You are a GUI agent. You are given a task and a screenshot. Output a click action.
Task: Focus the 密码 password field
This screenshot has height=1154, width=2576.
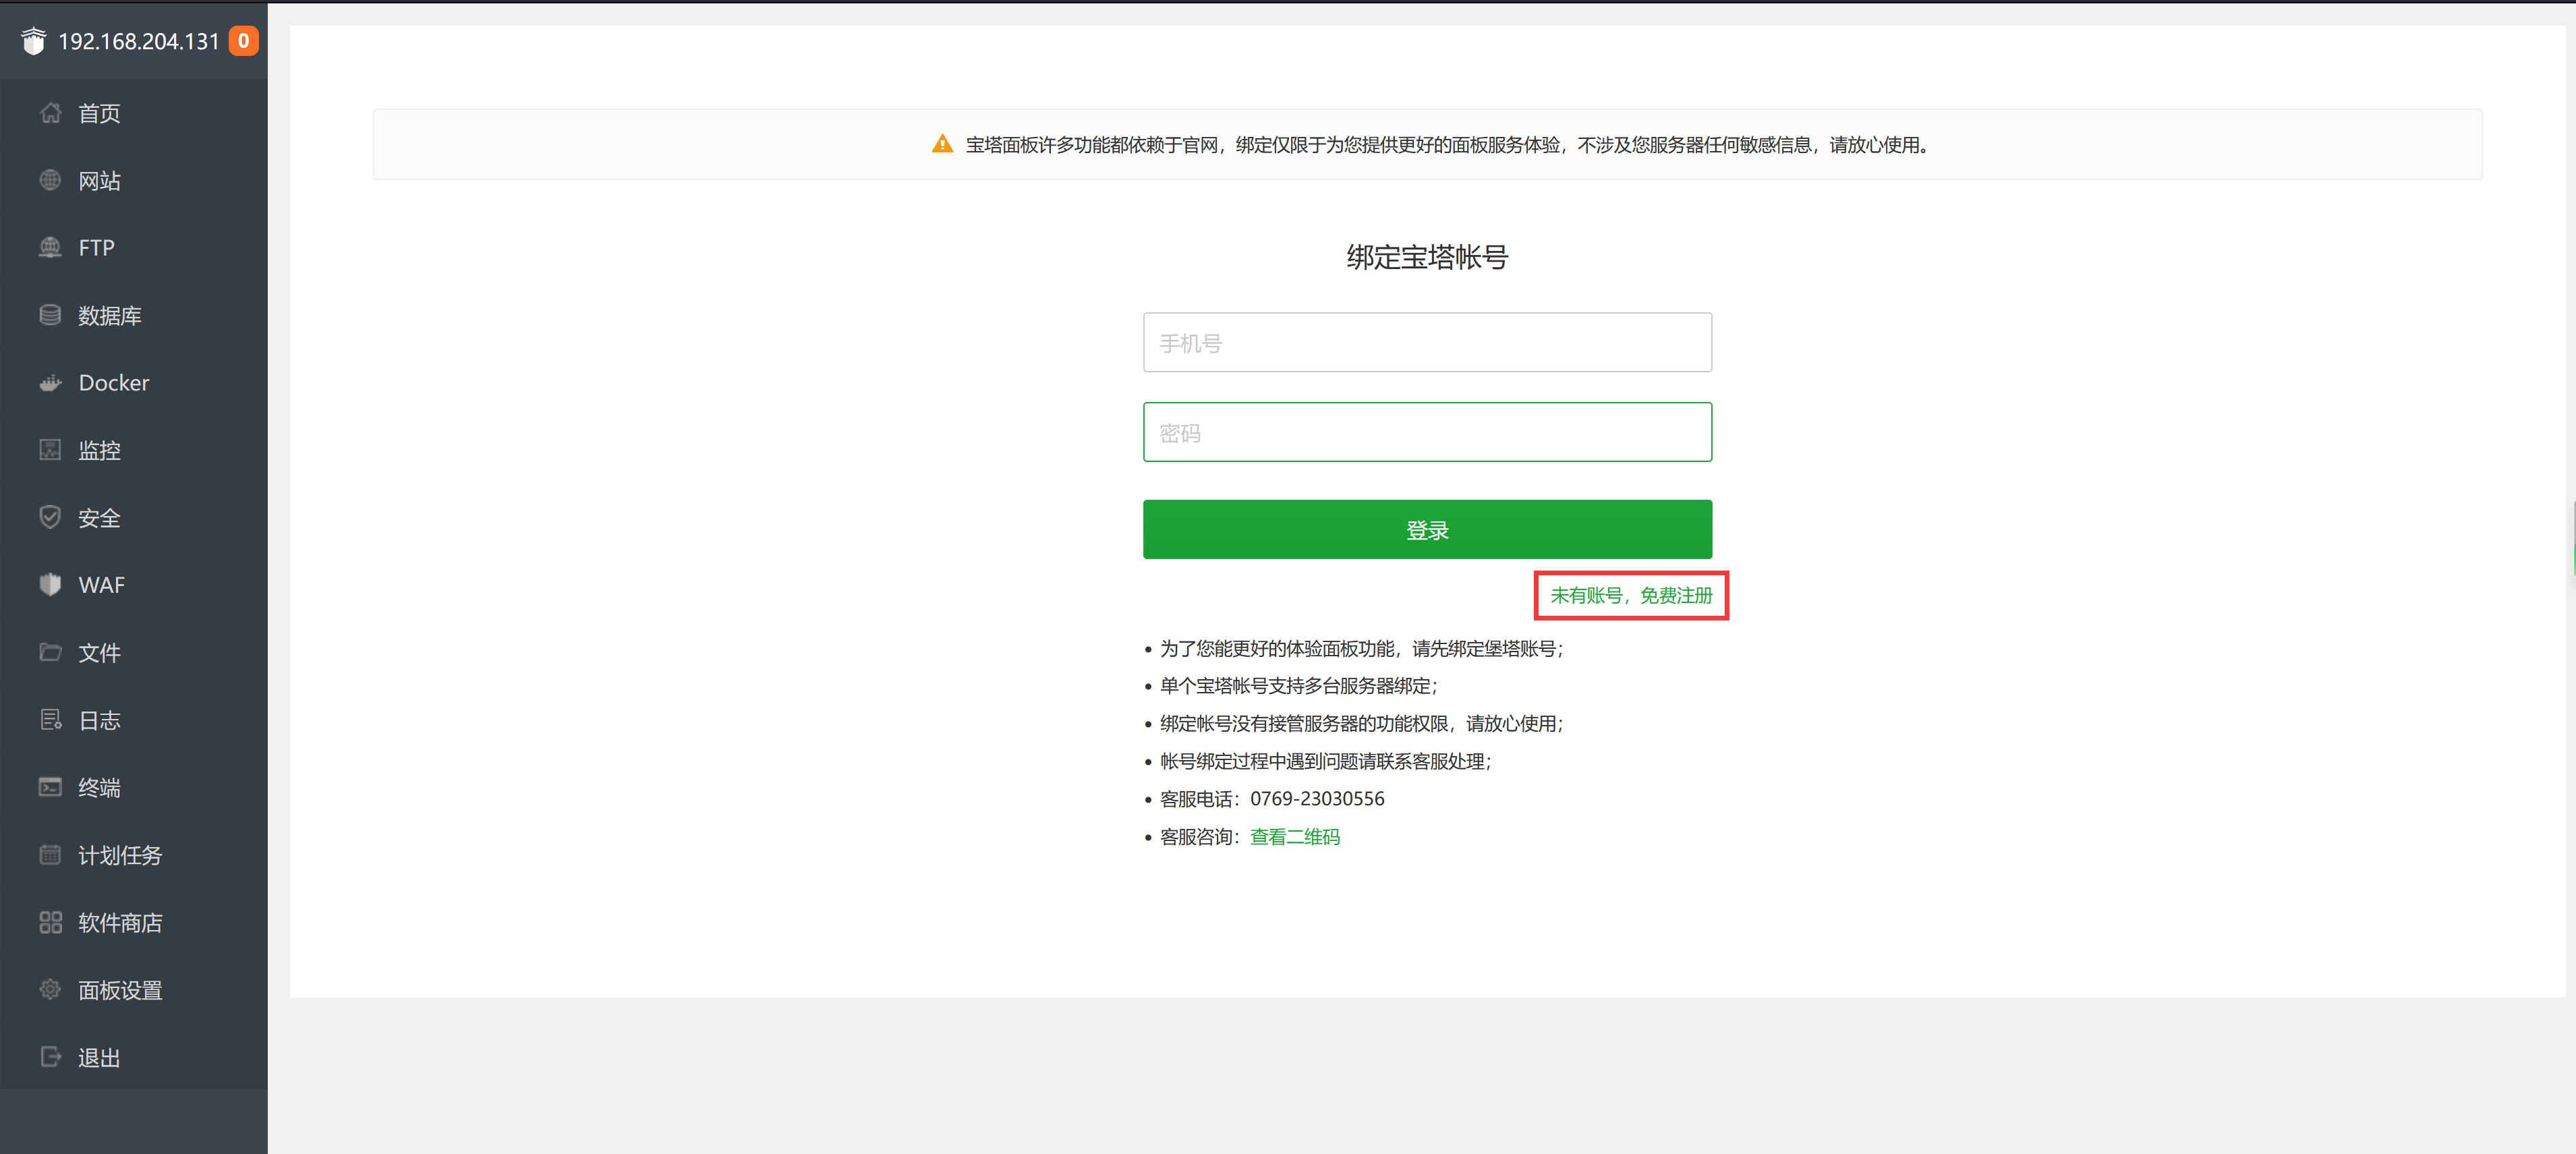1426,432
